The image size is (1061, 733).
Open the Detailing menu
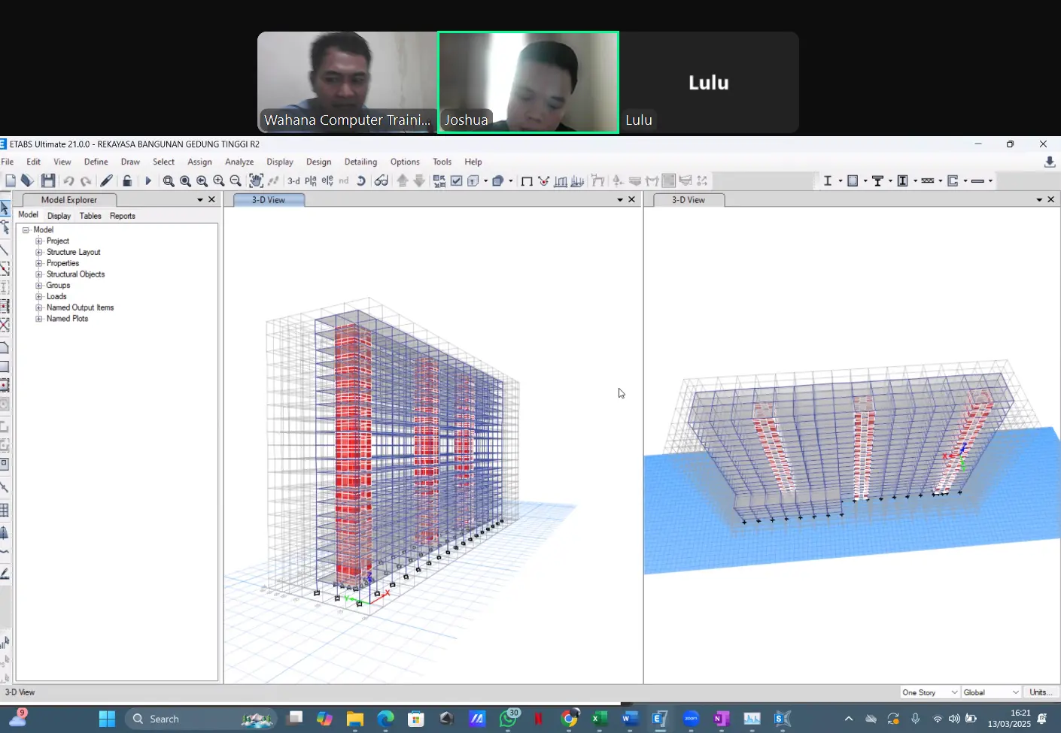[360, 162]
